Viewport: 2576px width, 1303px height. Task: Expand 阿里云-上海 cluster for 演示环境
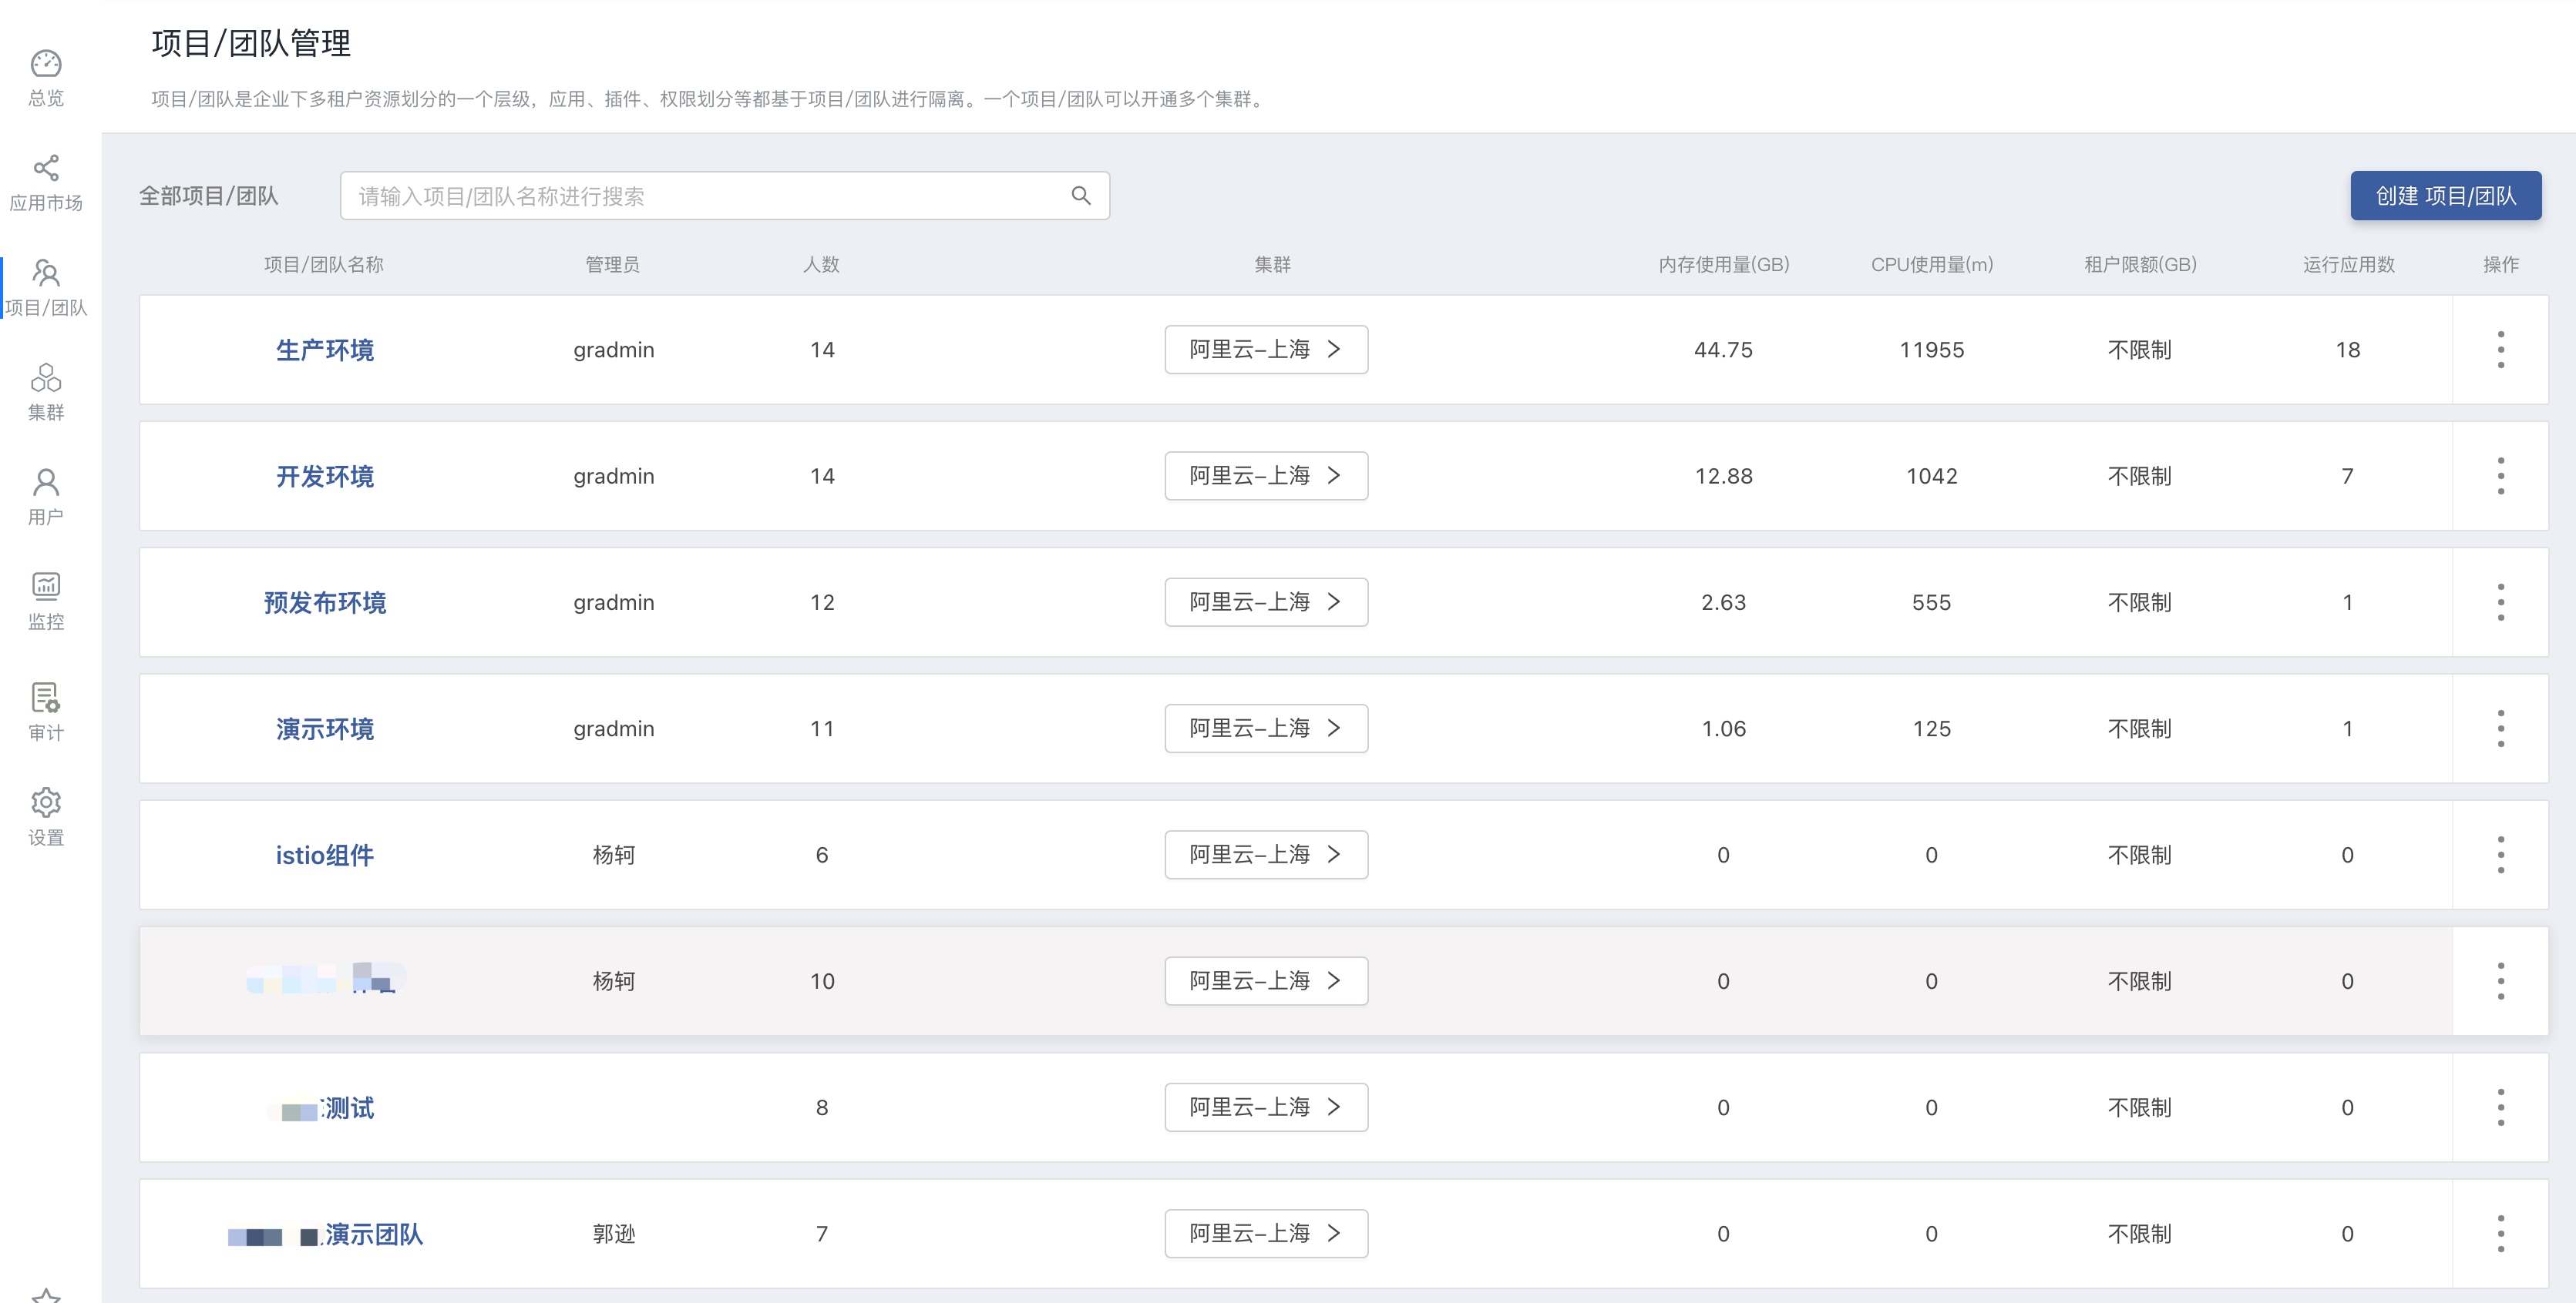tap(1266, 729)
